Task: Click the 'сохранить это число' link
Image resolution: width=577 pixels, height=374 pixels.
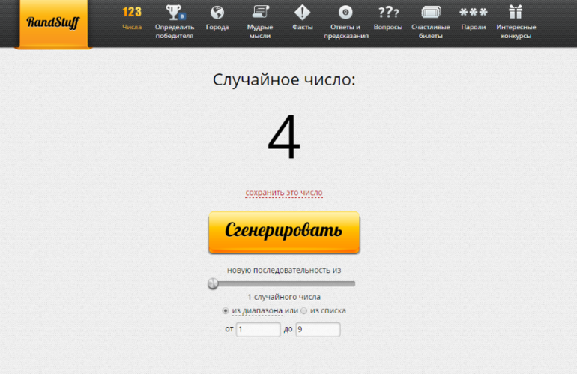Action: 284,193
